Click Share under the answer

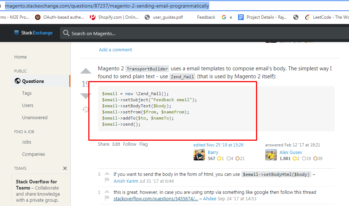coord(103,144)
